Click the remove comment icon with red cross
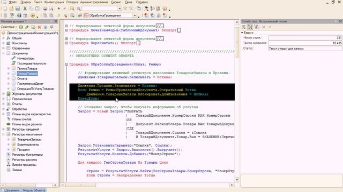343x192 pixels. [65, 15]
